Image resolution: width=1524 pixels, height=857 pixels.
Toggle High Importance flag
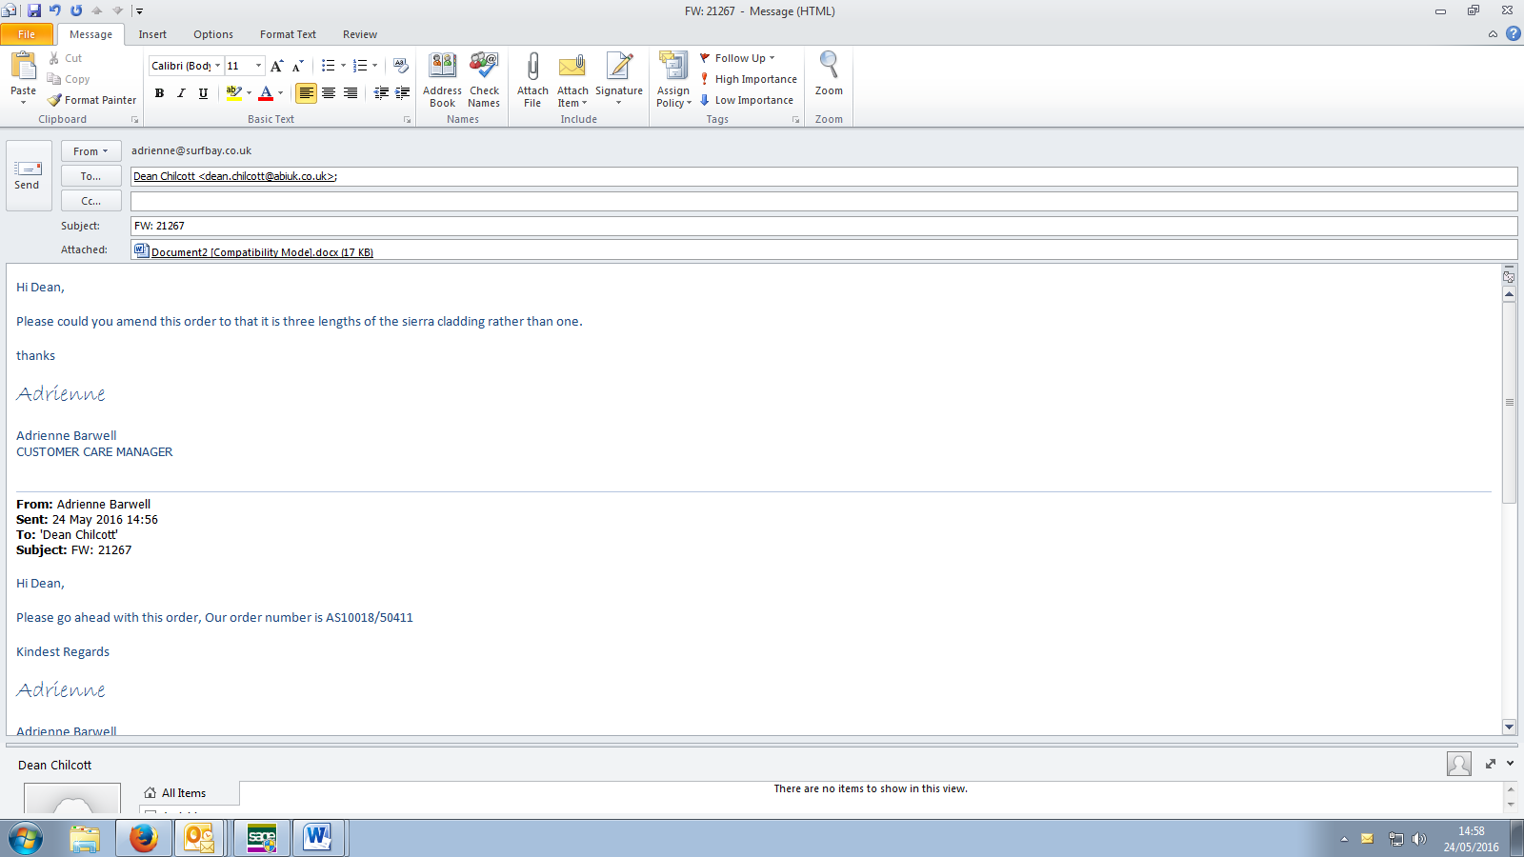[748, 79]
